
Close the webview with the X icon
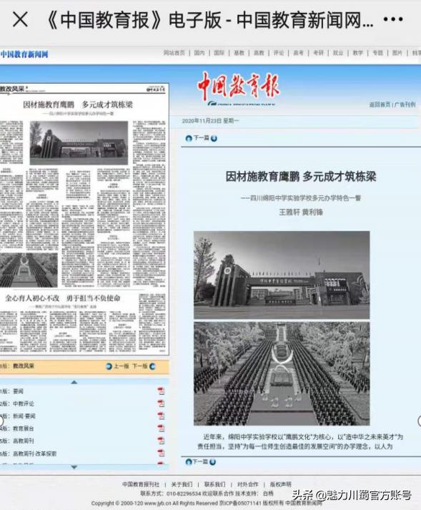tap(20, 19)
